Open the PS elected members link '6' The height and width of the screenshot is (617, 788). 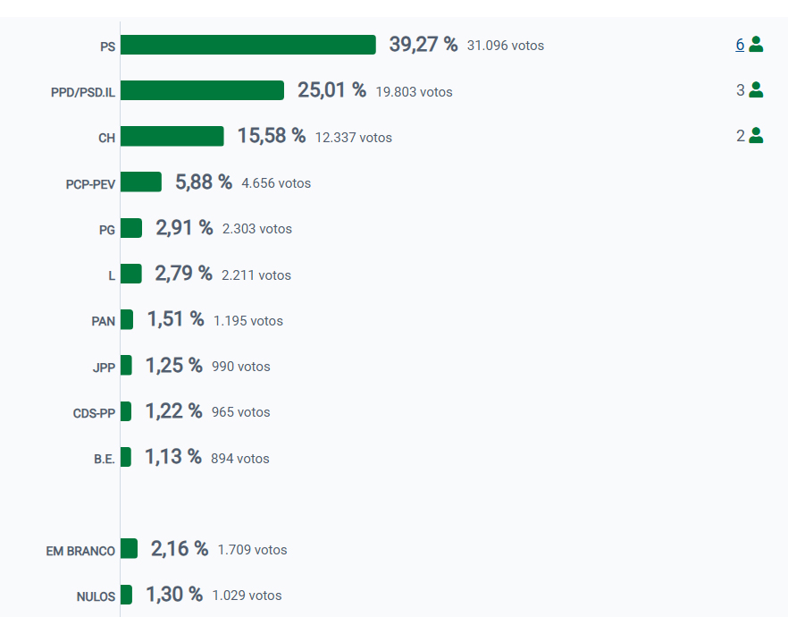pyautogui.click(x=740, y=44)
